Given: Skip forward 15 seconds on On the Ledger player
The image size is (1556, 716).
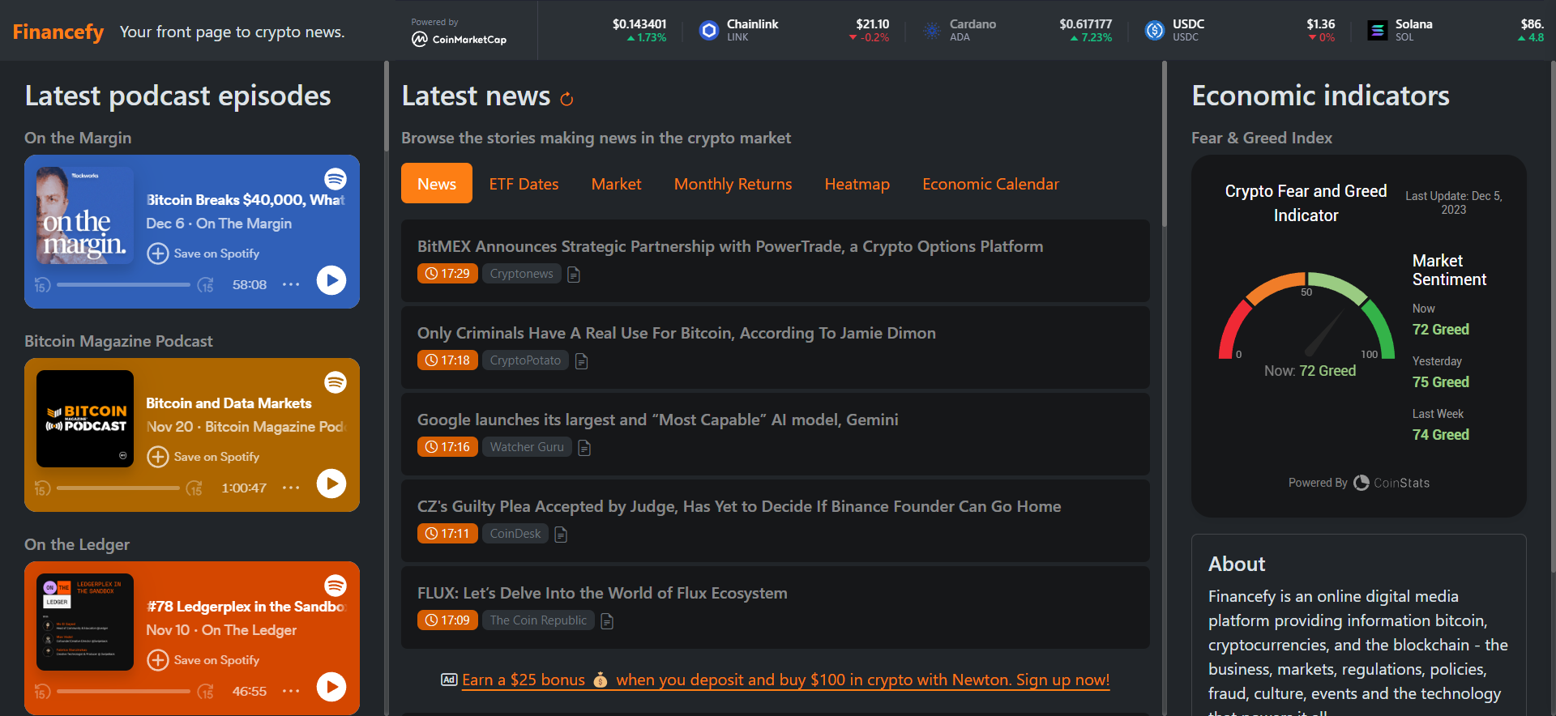Looking at the screenshot, I should 206,692.
